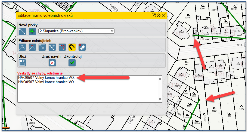Screen dimensions: 248x133
Task: Close the Editace hranic volebních okrsků panel
Action: click(163, 16)
